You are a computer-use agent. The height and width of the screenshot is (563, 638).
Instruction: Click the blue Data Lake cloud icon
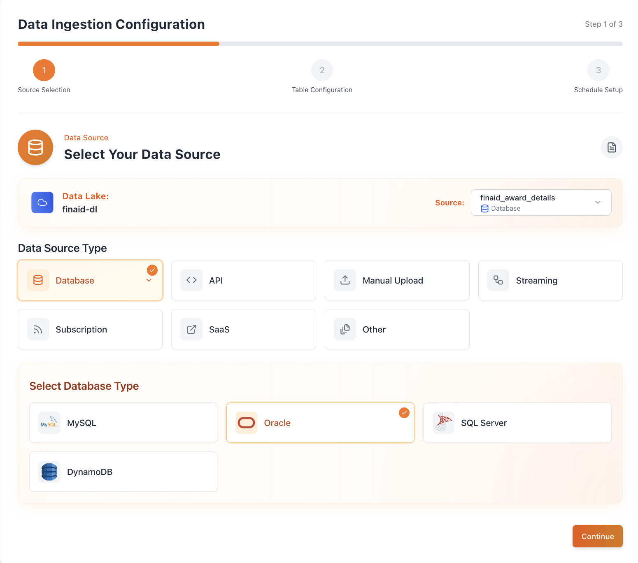click(x=42, y=202)
